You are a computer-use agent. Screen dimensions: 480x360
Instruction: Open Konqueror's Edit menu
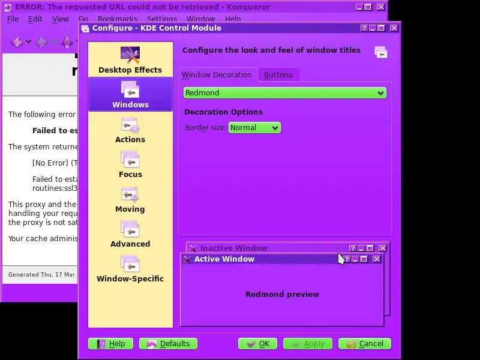(x=35, y=19)
